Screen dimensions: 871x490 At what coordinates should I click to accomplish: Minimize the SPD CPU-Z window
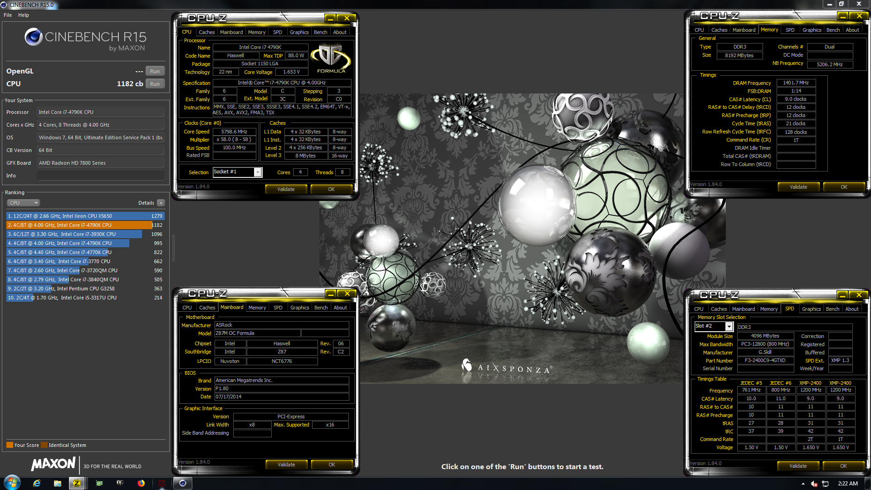842,295
